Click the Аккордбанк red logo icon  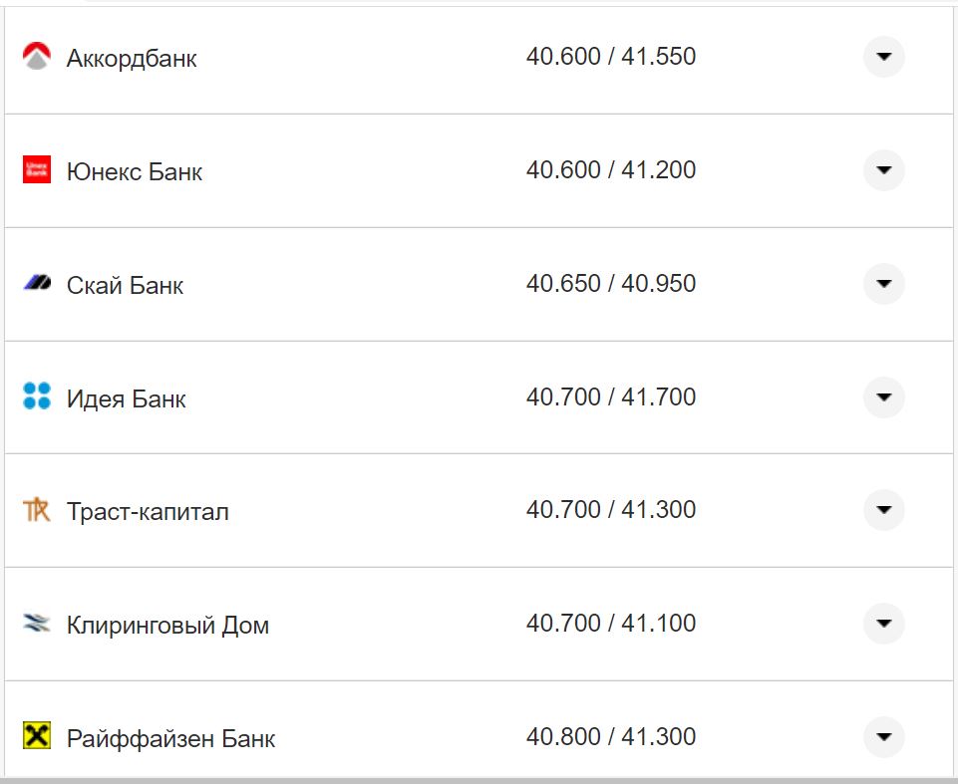click(37, 58)
